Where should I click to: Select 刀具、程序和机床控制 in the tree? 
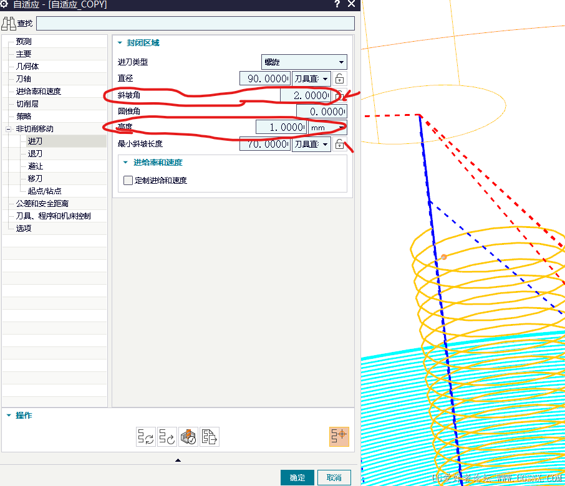(54, 216)
